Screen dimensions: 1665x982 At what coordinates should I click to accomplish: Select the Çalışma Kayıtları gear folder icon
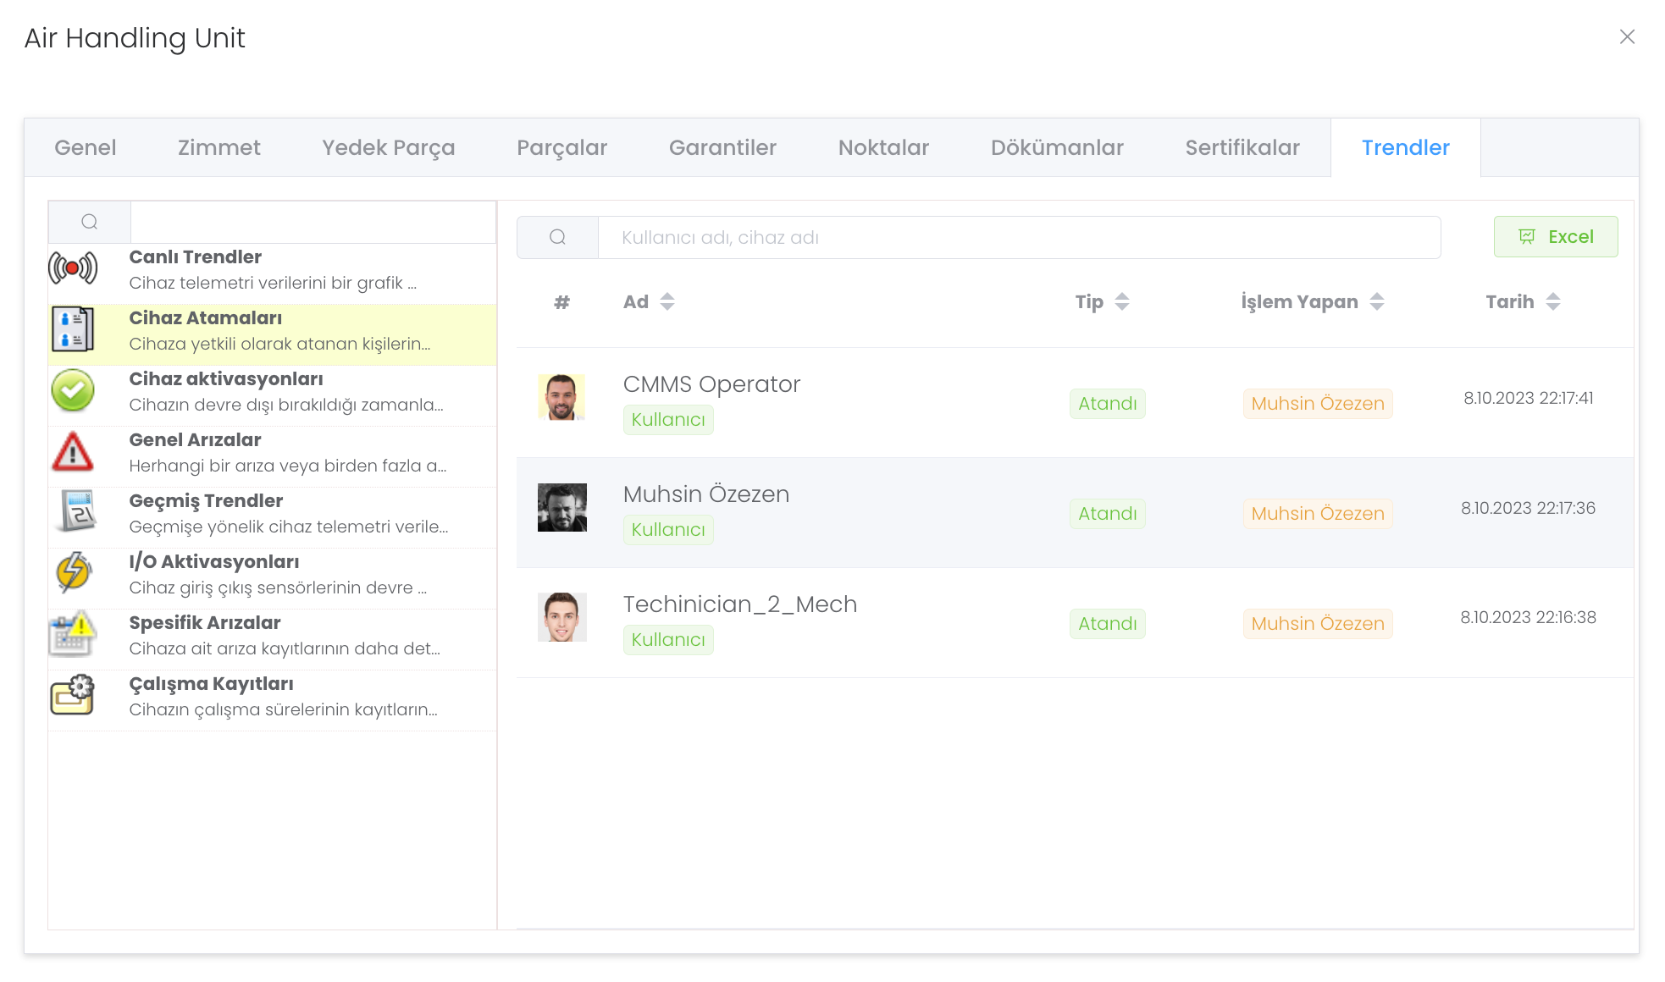73,694
